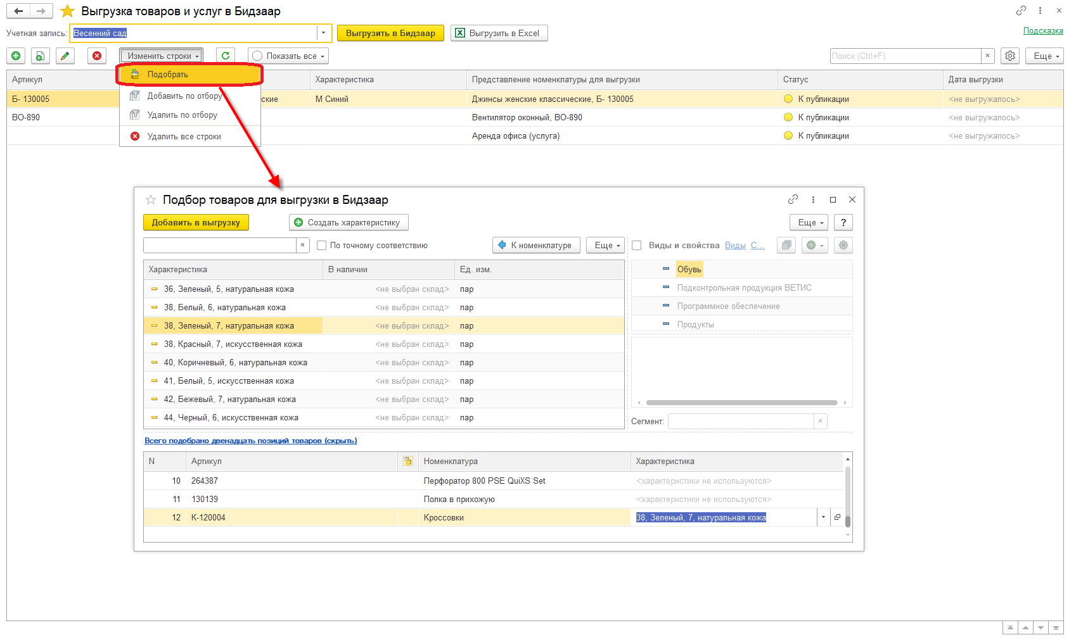Add page to favorites via star icon

point(67,11)
